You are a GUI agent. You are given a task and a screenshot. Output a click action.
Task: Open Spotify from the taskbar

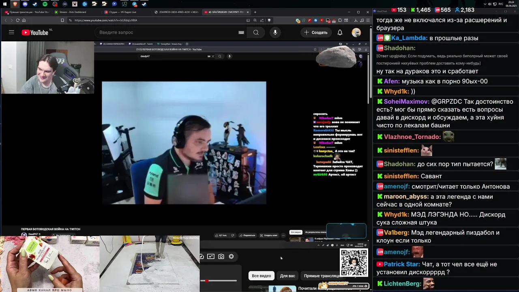pyautogui.click(x=45, y=4)
